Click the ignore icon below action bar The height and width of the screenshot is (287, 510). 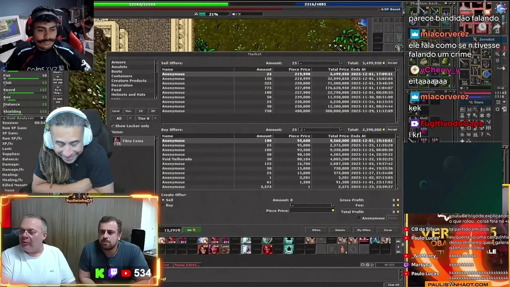(x=368, y=265)
